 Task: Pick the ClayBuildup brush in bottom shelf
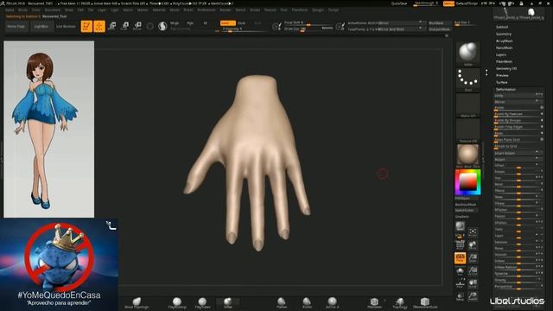point(176,302)
